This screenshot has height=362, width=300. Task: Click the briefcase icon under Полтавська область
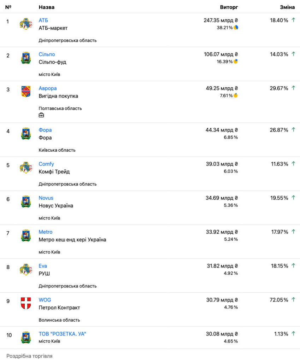click(42, 115)
